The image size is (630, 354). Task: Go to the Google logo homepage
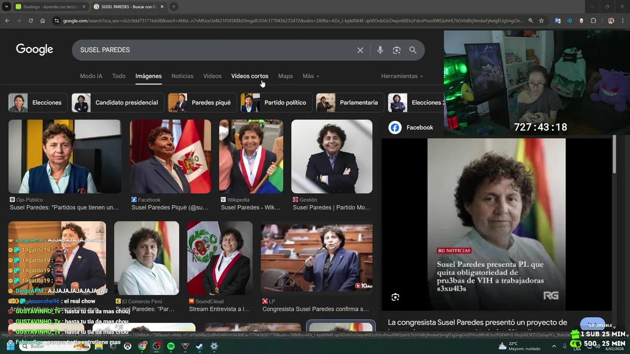point(34,50)
